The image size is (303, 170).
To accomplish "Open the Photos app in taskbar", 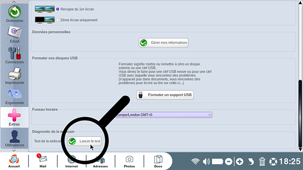I will (129, 161).
